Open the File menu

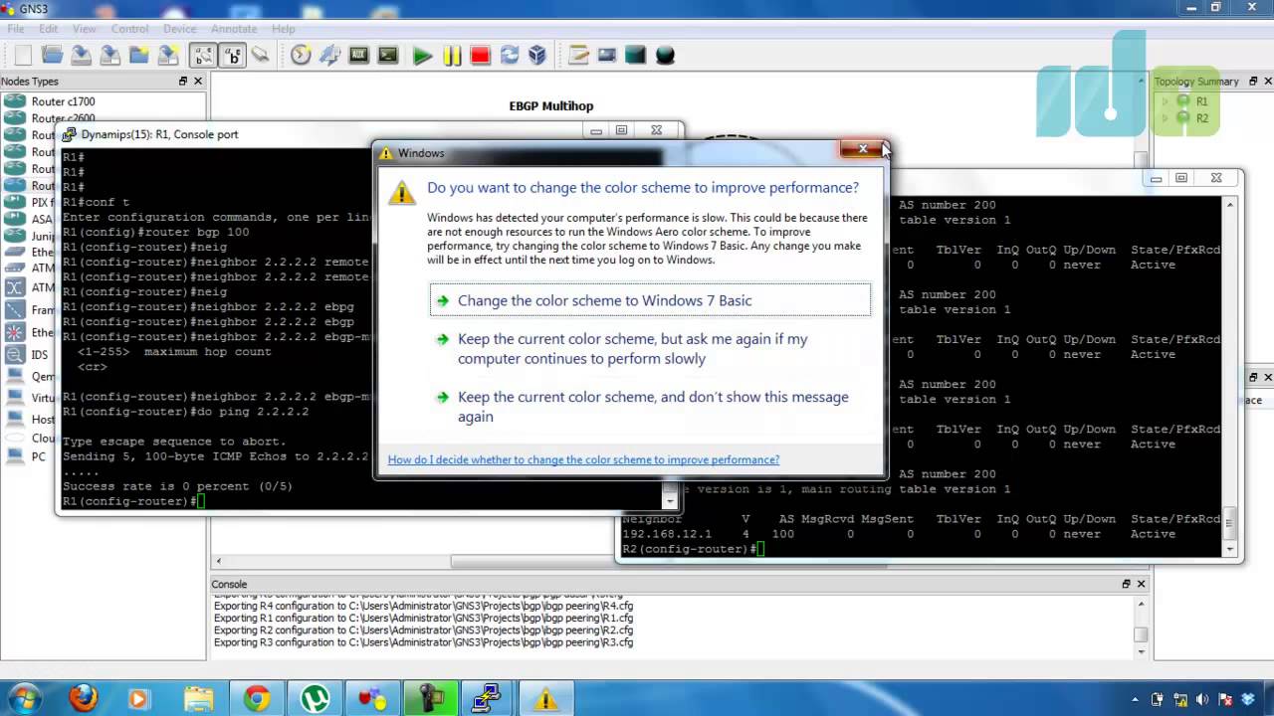pos(16,29)
